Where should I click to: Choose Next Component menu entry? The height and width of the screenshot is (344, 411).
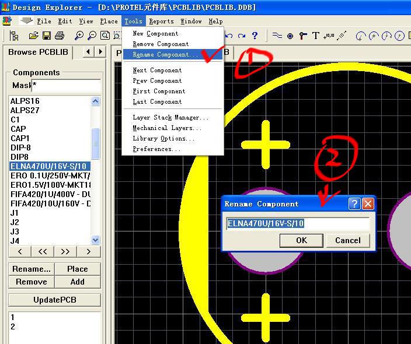[x=173, y=70]
